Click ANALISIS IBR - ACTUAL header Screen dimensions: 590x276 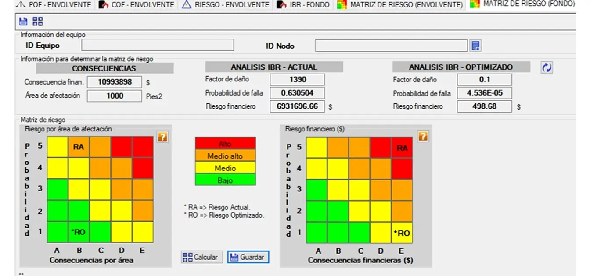coord(274,67)
